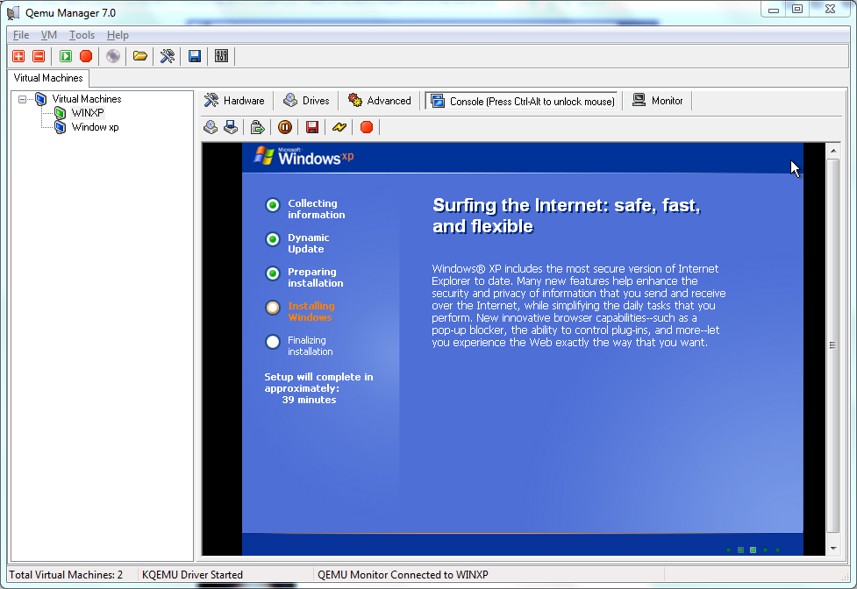Image resolution: width=857 pixels, height=589 pixels.
Task: Open the VM settings wrench tool
Action: coord(165,55)
